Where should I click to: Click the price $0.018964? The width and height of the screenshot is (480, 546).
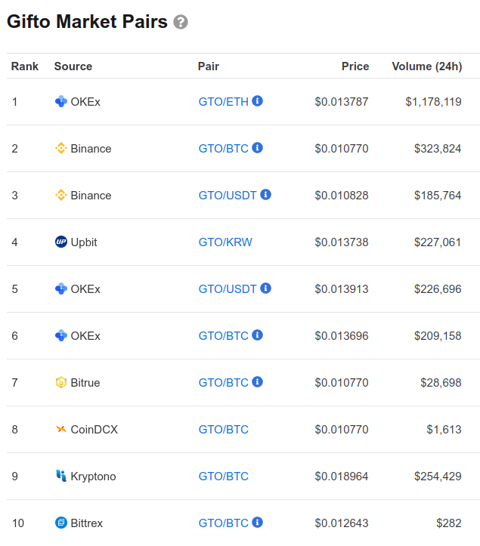click(x=342, y=477)
